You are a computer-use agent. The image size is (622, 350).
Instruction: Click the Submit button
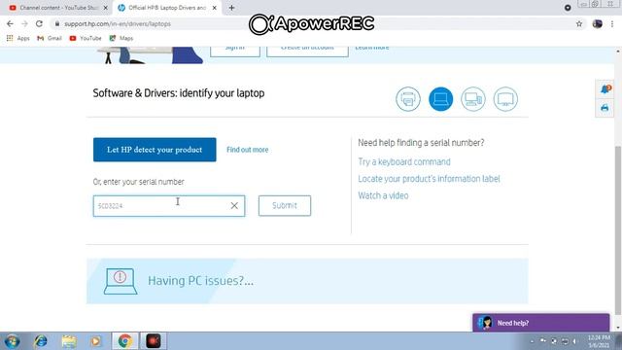(x=285, y=205)
